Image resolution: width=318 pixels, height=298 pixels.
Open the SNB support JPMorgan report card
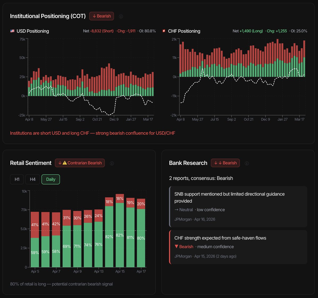[x=238, y=207]
